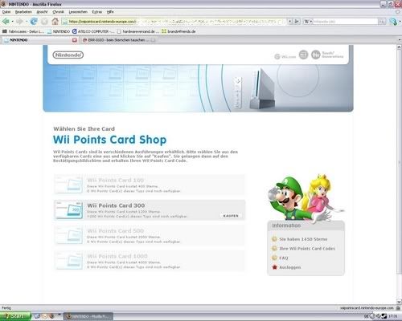
Task: Open the Chronik menu
Action: (x=58, y=12)
